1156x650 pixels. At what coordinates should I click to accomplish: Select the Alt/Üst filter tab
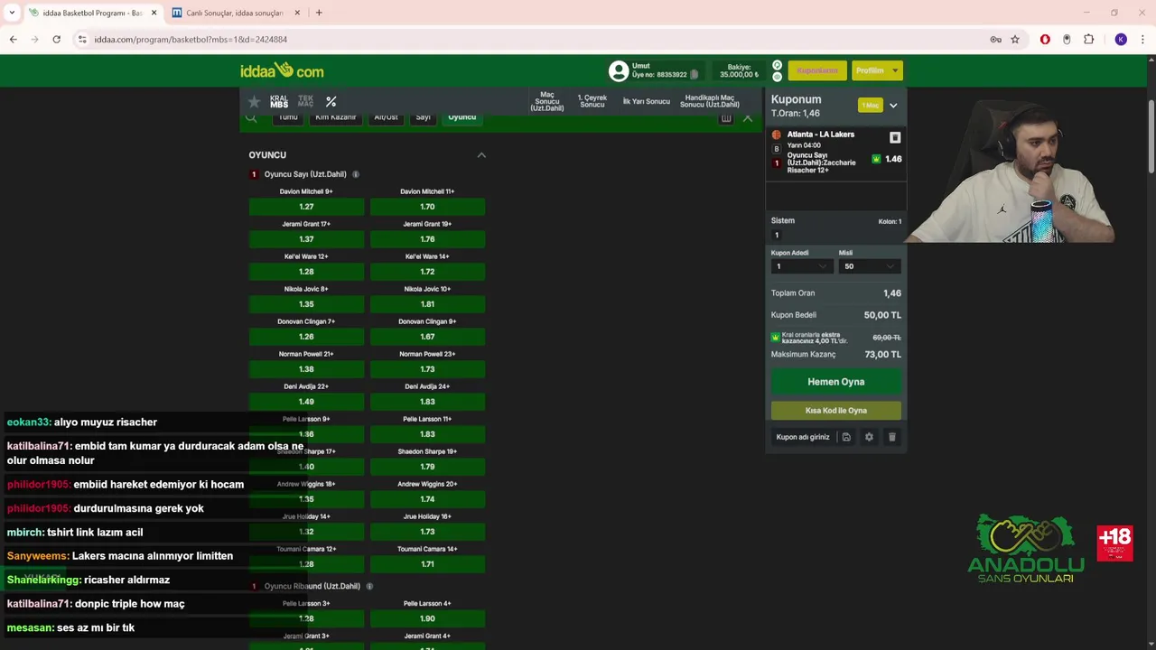[386, 117]
